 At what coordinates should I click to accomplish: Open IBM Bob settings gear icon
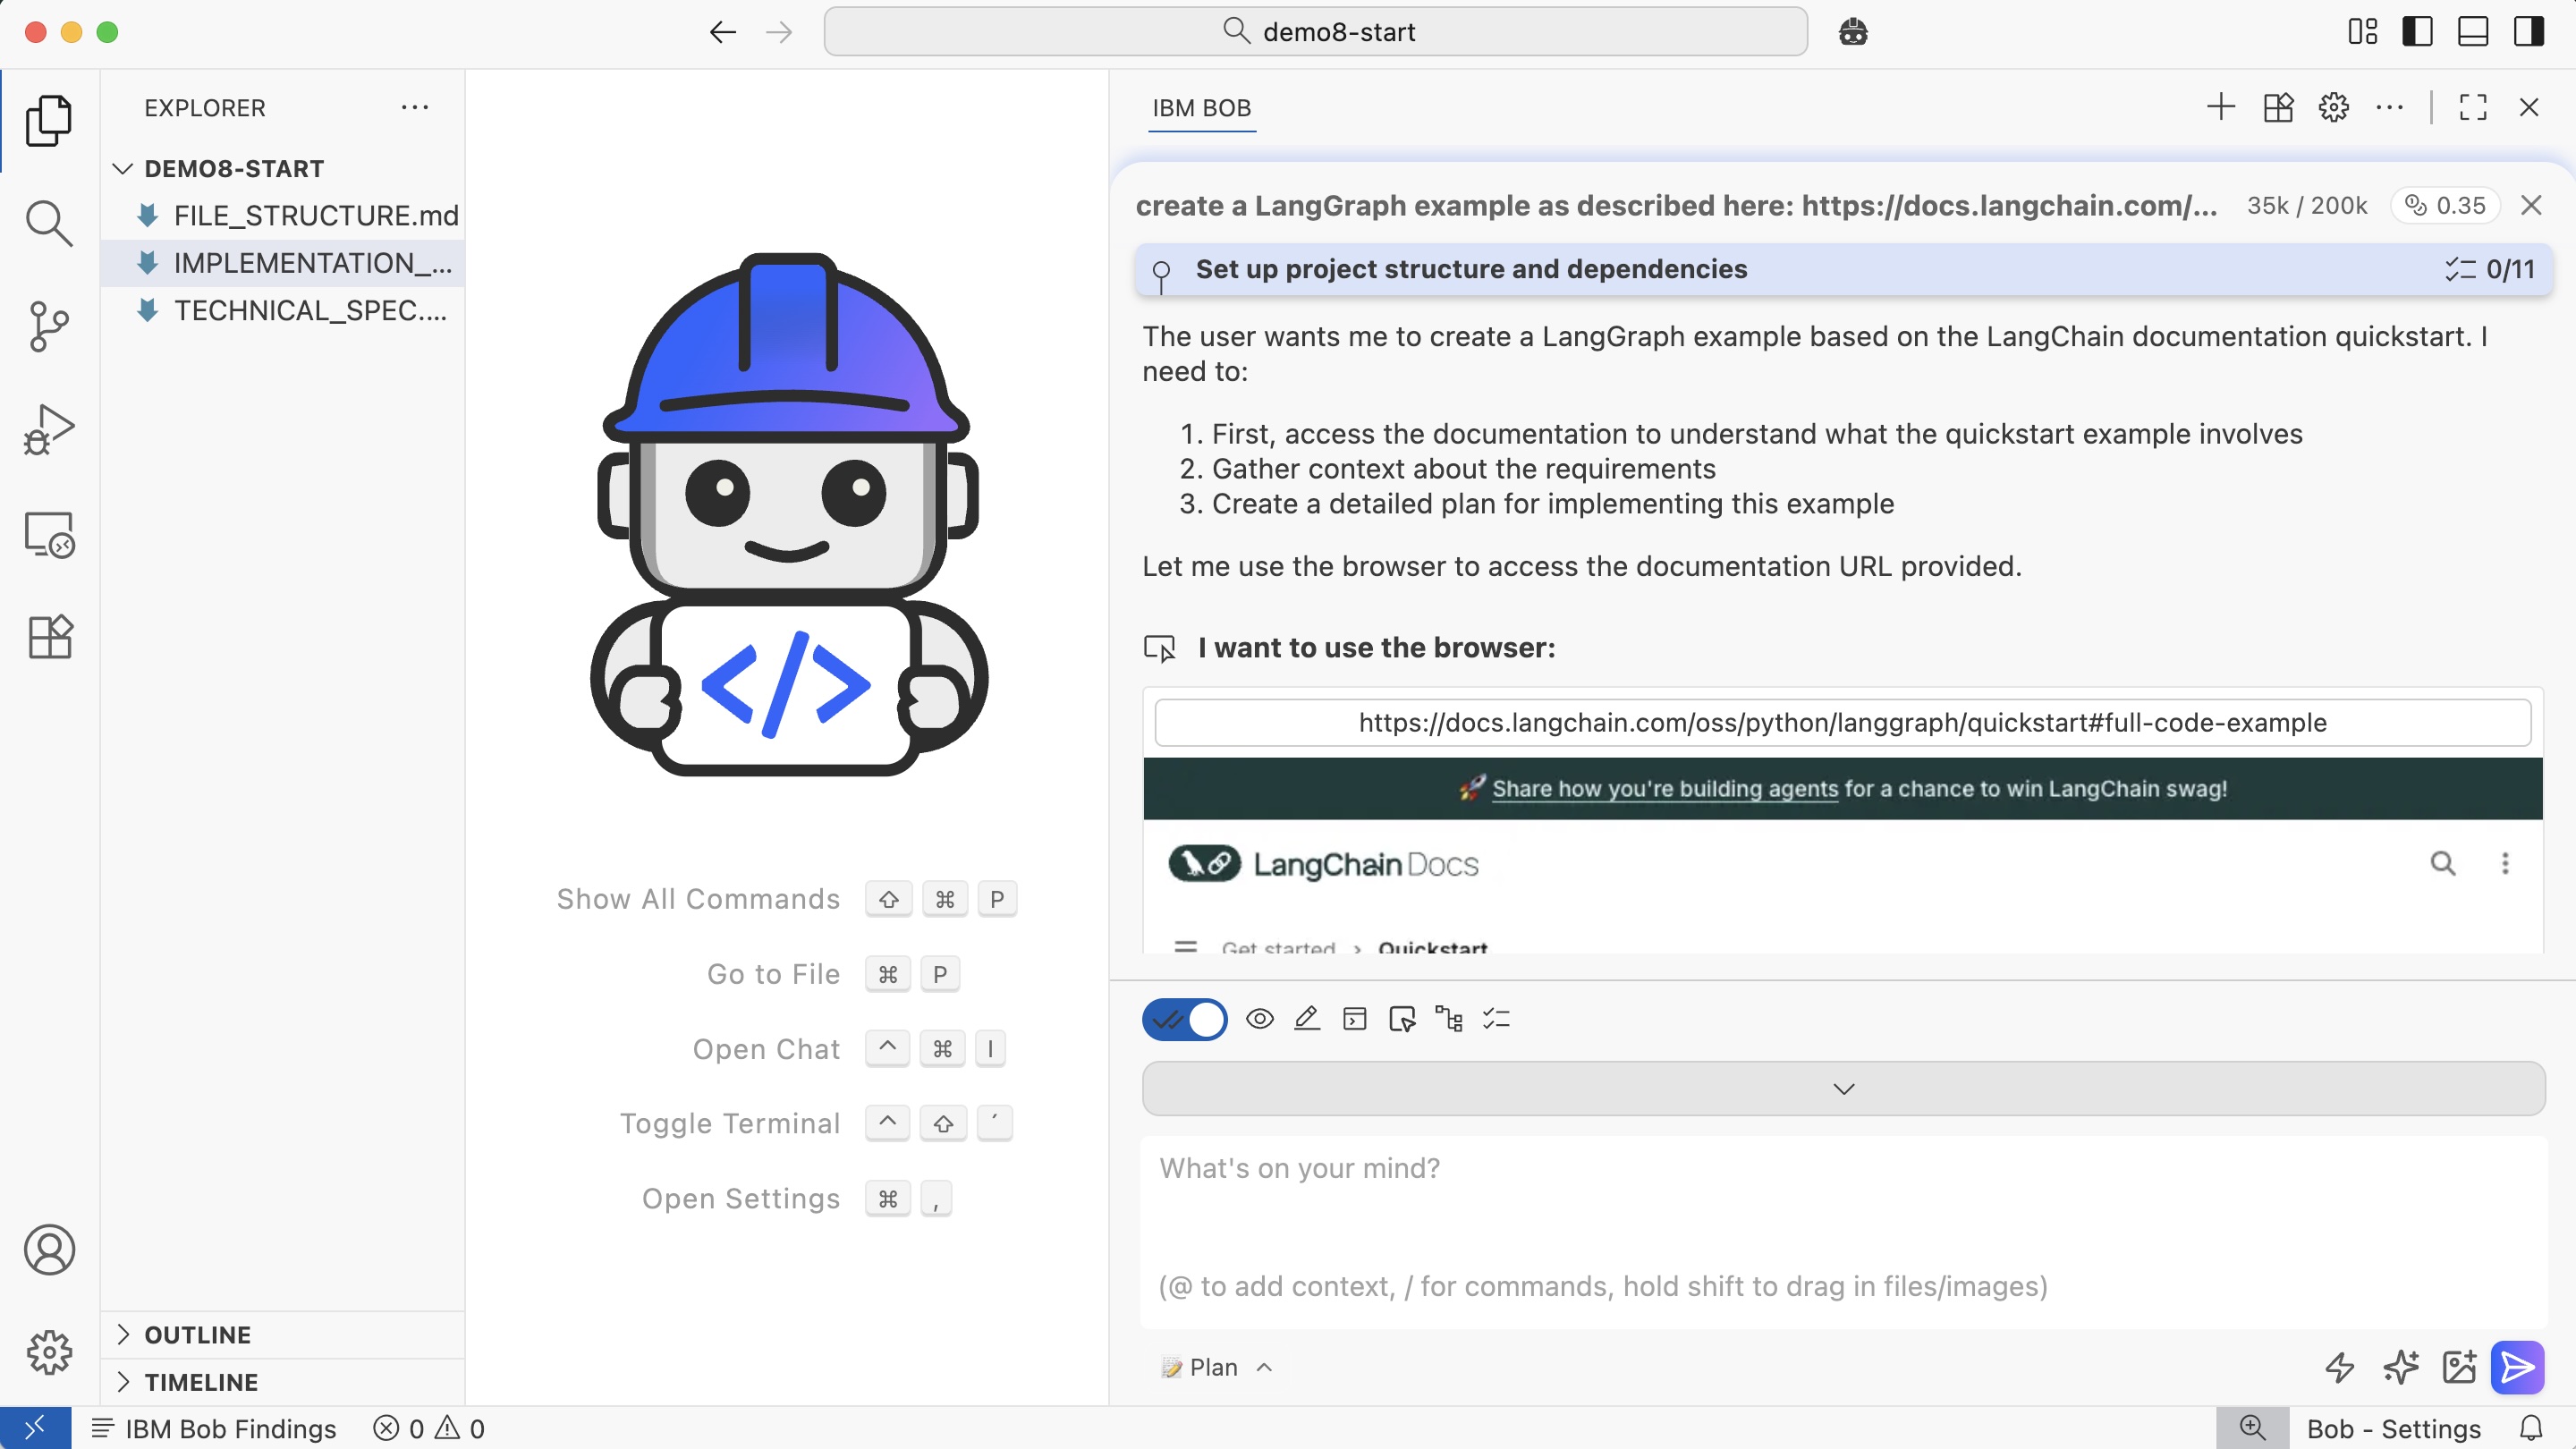point(2333,107)
